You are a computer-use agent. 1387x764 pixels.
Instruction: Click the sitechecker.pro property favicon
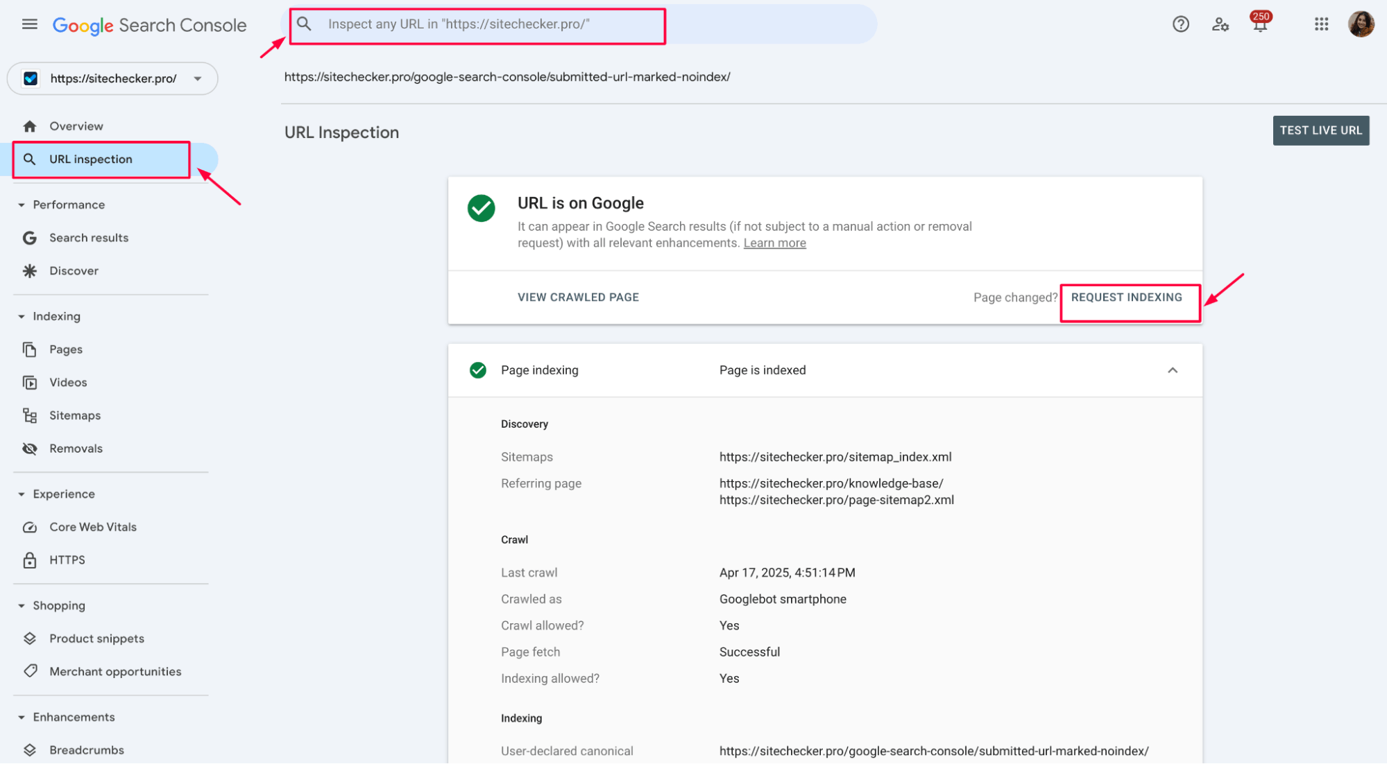click(31, 78)
